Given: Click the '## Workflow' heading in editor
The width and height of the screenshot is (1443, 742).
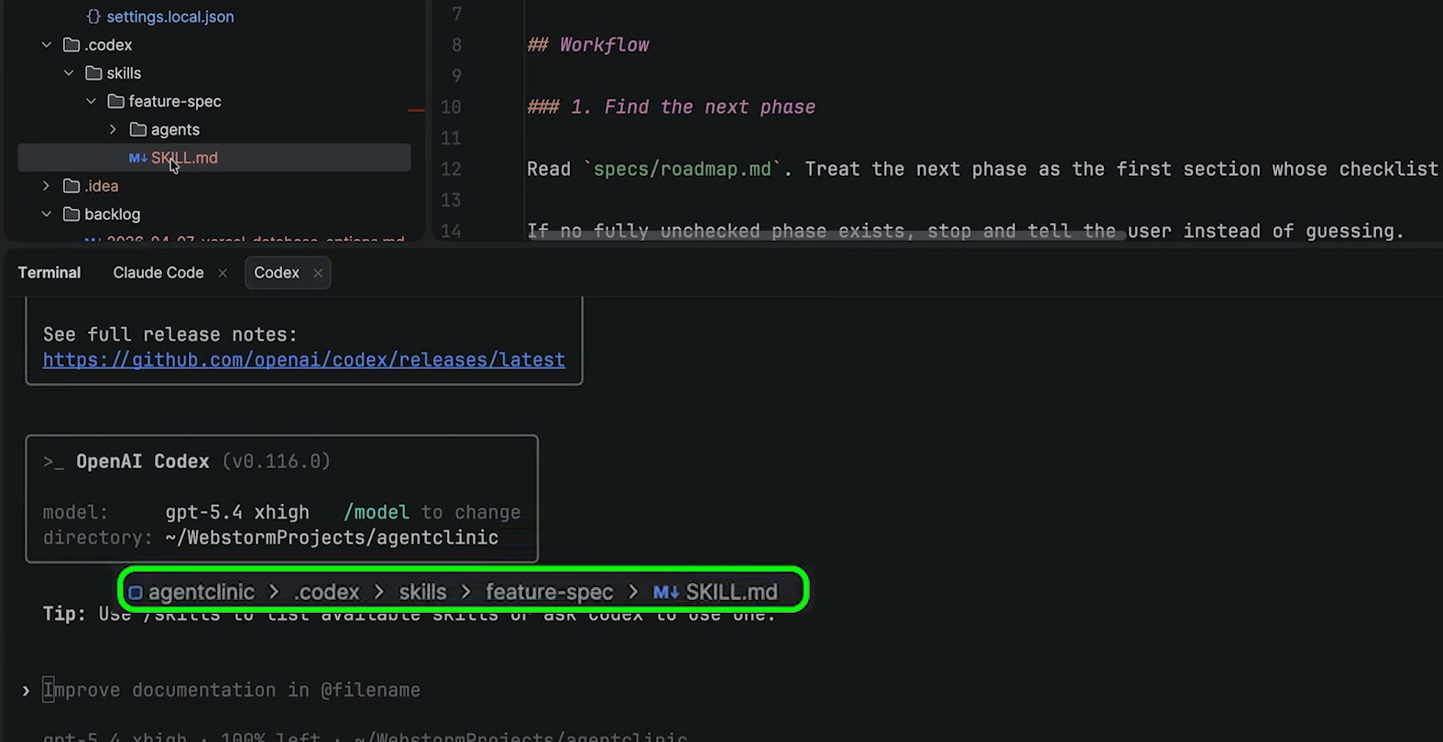Looking at the screenshot, I should (x=588, y=45).
